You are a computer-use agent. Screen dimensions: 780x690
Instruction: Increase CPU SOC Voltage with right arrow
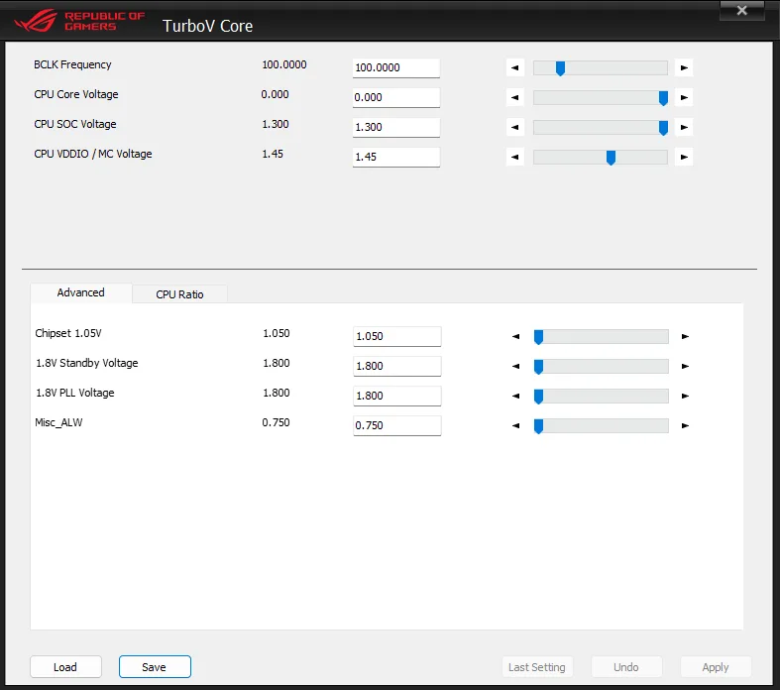684,127
